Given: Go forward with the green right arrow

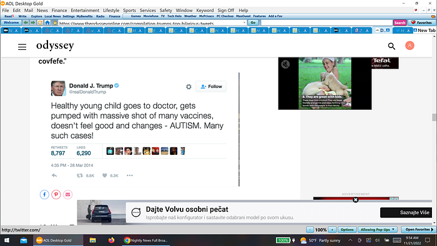Looking at the screenshot, I should 32,22.
